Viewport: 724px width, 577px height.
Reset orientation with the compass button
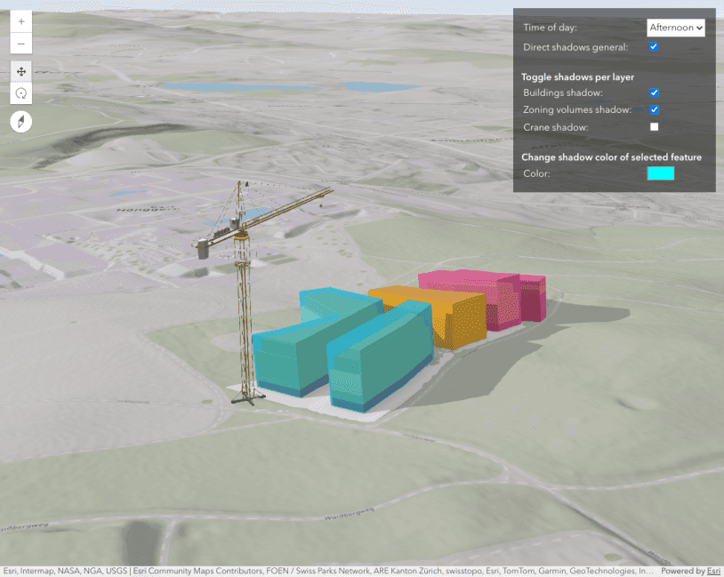coord(21,122)
